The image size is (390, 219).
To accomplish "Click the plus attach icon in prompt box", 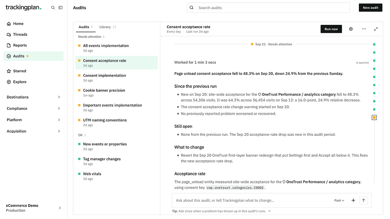I will click(x=353, y=200).
